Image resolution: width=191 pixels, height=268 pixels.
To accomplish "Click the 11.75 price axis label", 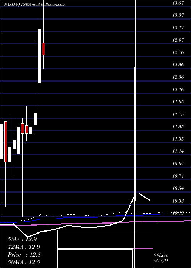I will click(178, 114).
